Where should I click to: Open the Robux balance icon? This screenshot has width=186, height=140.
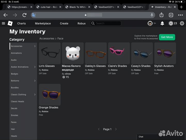pos(171,23)
